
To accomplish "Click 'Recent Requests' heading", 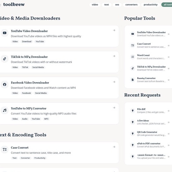I will pos(142,95).
